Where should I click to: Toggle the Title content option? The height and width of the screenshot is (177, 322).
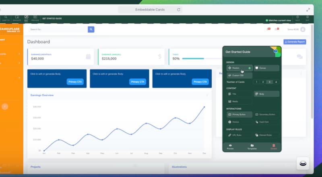click(239, 94)
